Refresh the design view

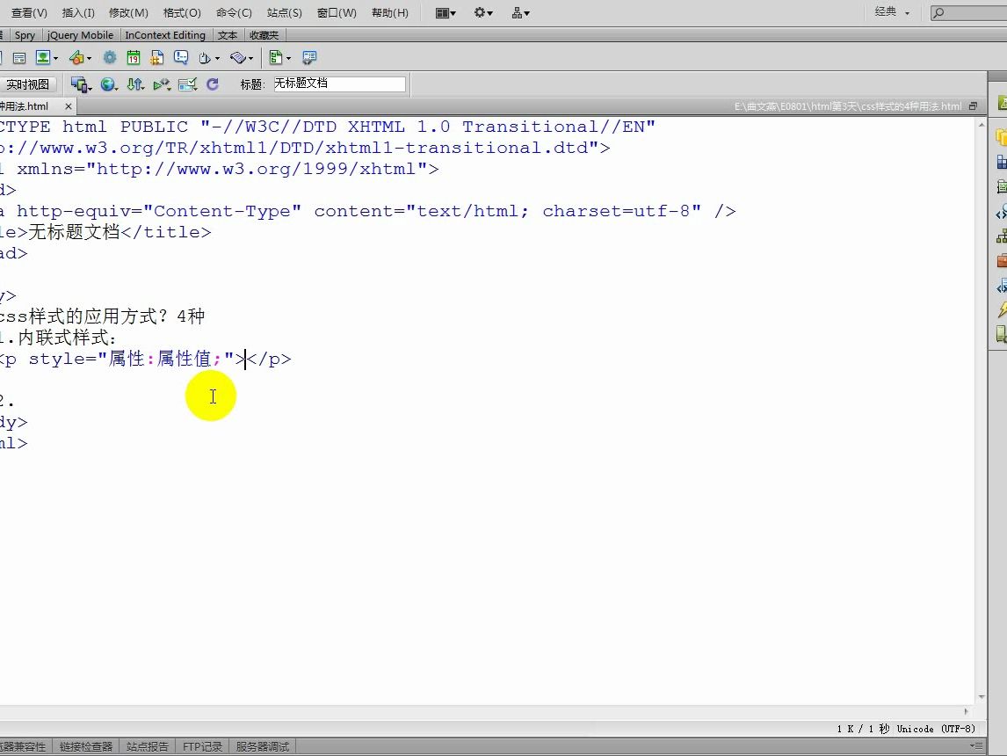[211, 84]
